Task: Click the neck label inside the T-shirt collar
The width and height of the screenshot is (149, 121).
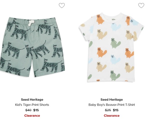Action: 114,19
